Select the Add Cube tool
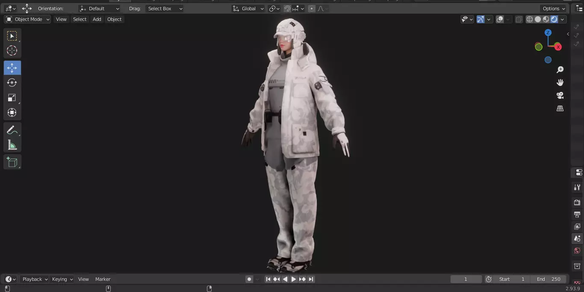This screenshot has width=584, height=292. point(12,162)
